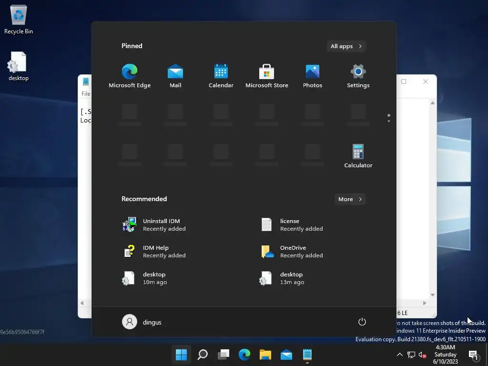The height and width of the screenshot is (366, 488).
Task: Click Notepad horizontal scroll left arrow
Action: [82, 303]
